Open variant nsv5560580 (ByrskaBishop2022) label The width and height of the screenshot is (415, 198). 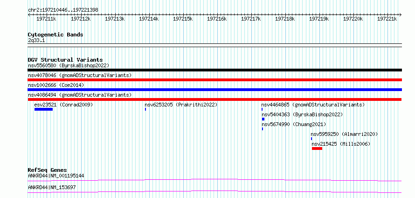(x=69, y=65)
